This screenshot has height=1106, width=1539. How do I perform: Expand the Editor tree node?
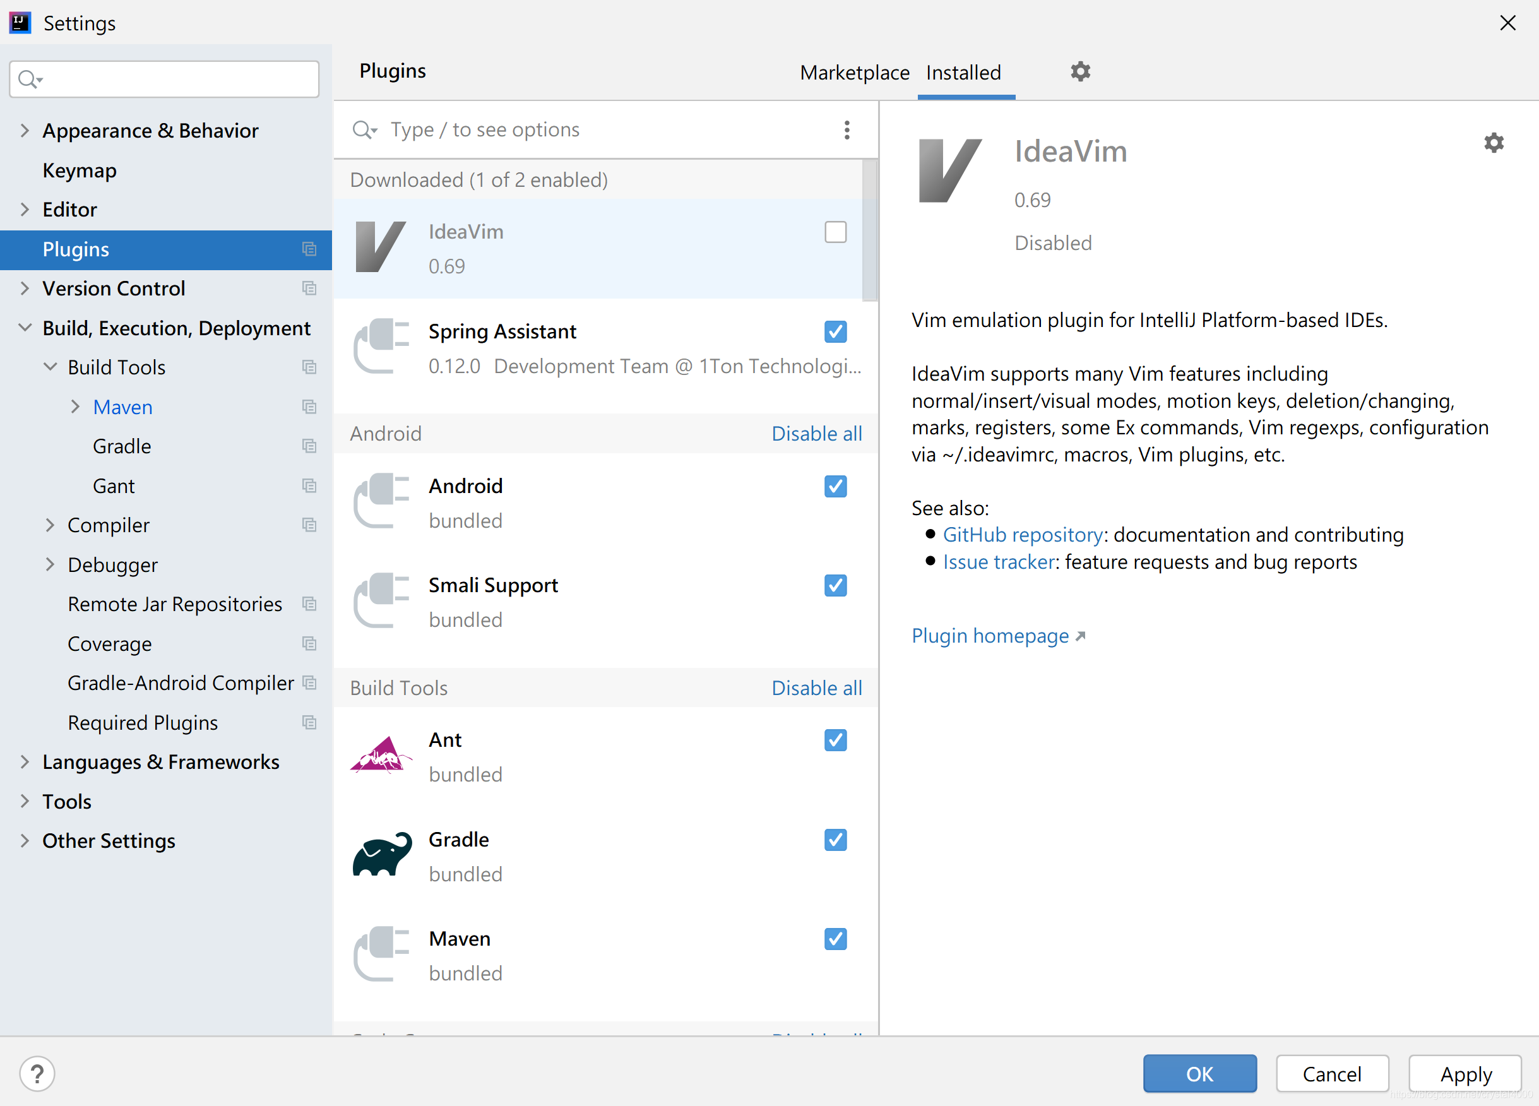coord(25,209)
